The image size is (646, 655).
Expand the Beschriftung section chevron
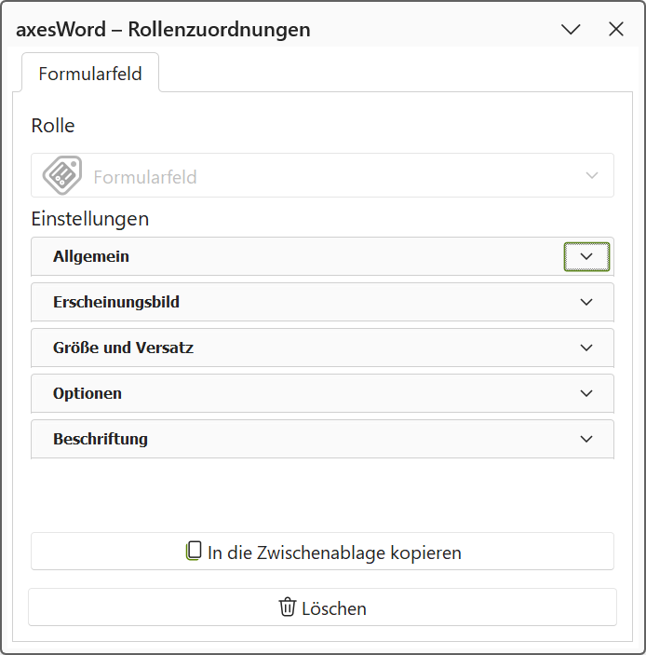586,439
